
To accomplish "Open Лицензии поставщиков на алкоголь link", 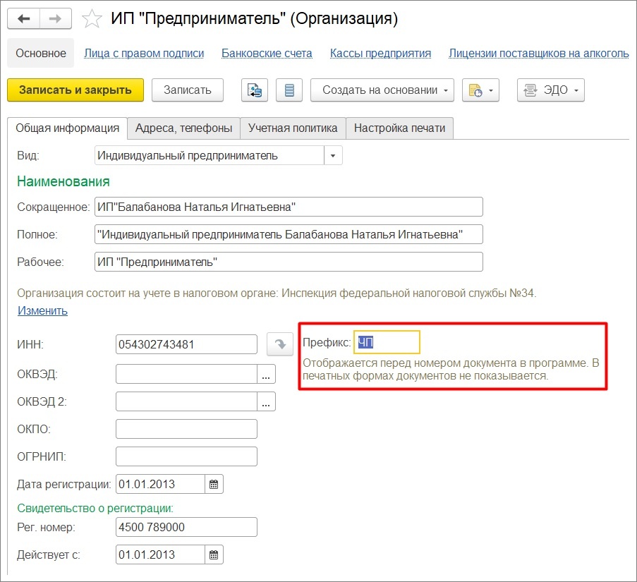I will coord(539,53).
